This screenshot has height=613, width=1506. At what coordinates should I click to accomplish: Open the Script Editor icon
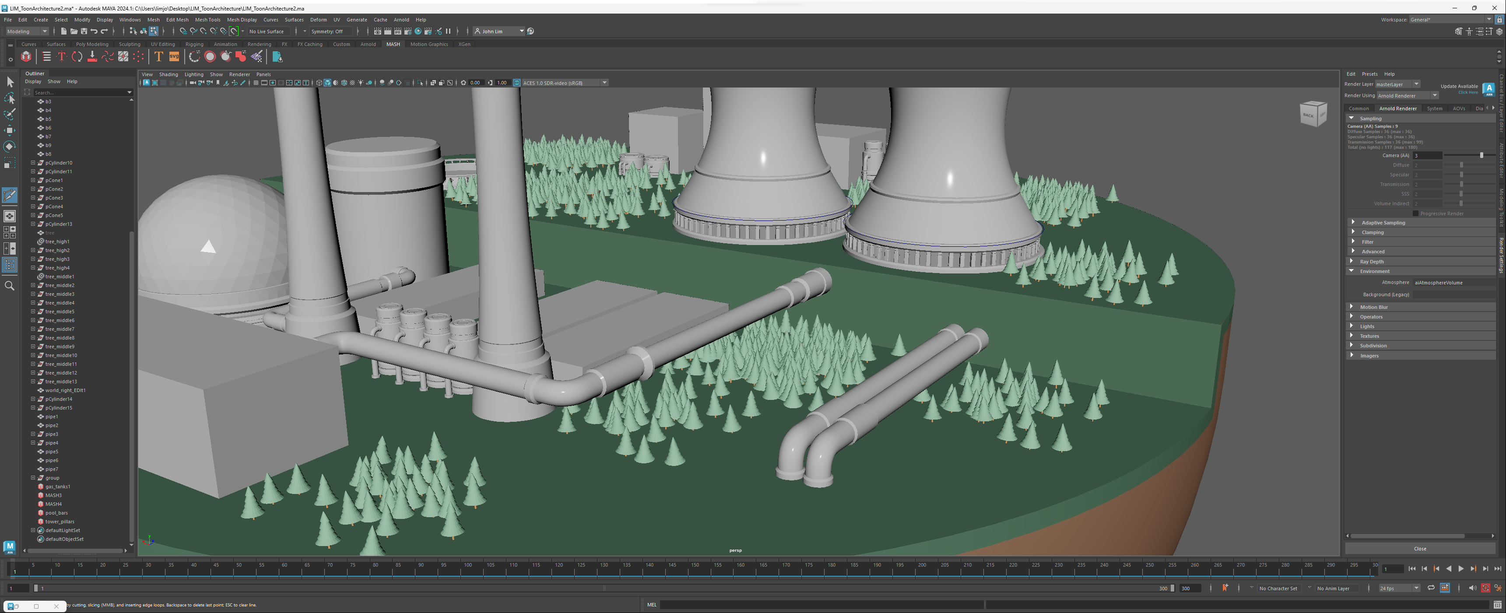coord(1497,605)
